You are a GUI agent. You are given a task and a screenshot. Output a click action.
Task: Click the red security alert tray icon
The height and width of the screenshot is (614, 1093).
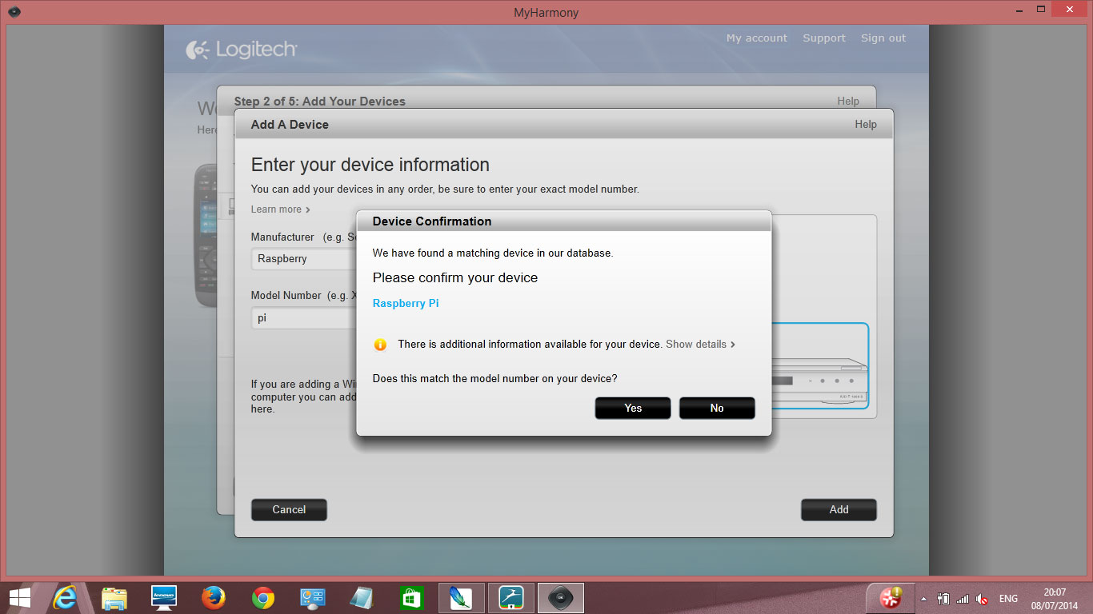tap(891, 597)
